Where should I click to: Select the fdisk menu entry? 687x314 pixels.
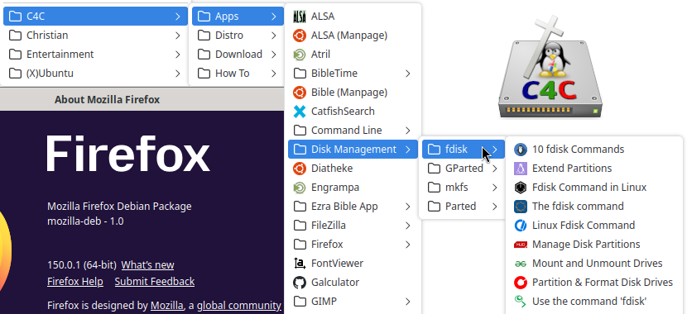pos(464,150)
